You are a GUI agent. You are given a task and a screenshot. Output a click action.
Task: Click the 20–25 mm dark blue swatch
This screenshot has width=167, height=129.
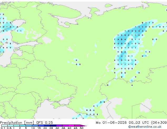[47, 126]
